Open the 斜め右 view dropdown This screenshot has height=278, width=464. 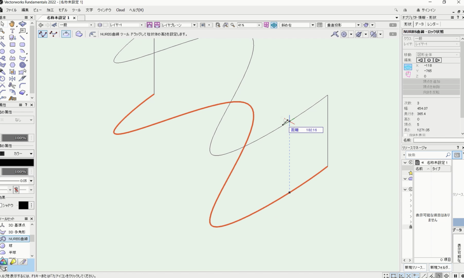coord(313,25)
